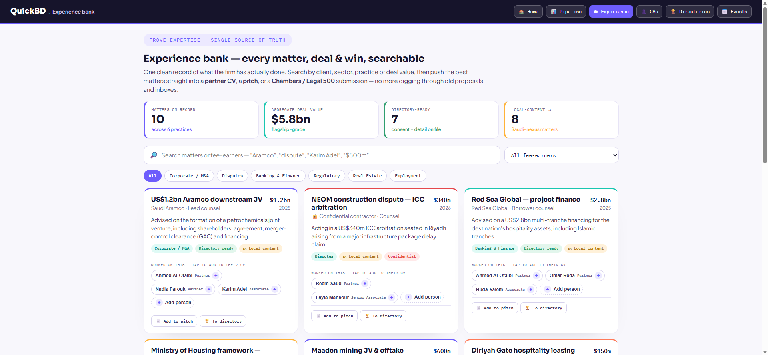Select the All practice filter chip
The image size is (768, 355).
click(x=152, y=176)
